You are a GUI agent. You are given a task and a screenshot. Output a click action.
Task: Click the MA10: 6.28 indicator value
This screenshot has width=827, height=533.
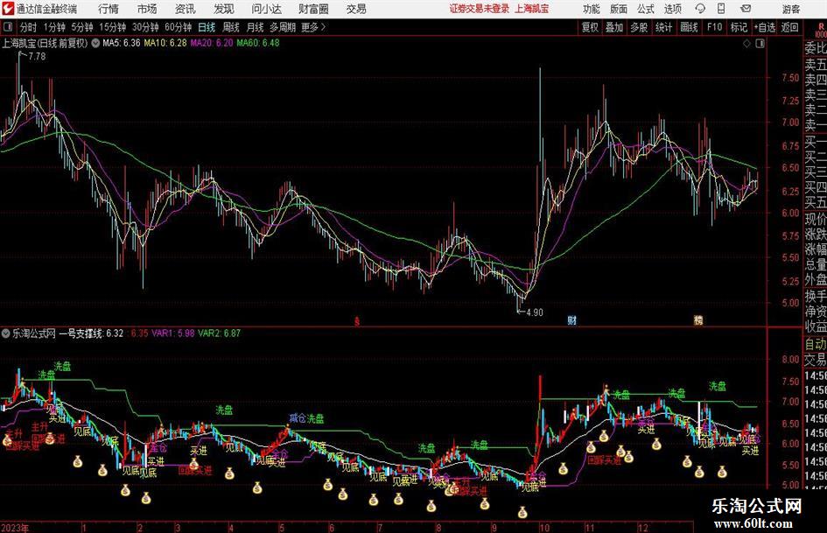[x=165, y=43]
